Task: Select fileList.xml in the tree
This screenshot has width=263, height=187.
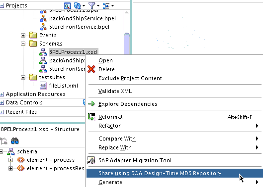Action: point(64,86)
